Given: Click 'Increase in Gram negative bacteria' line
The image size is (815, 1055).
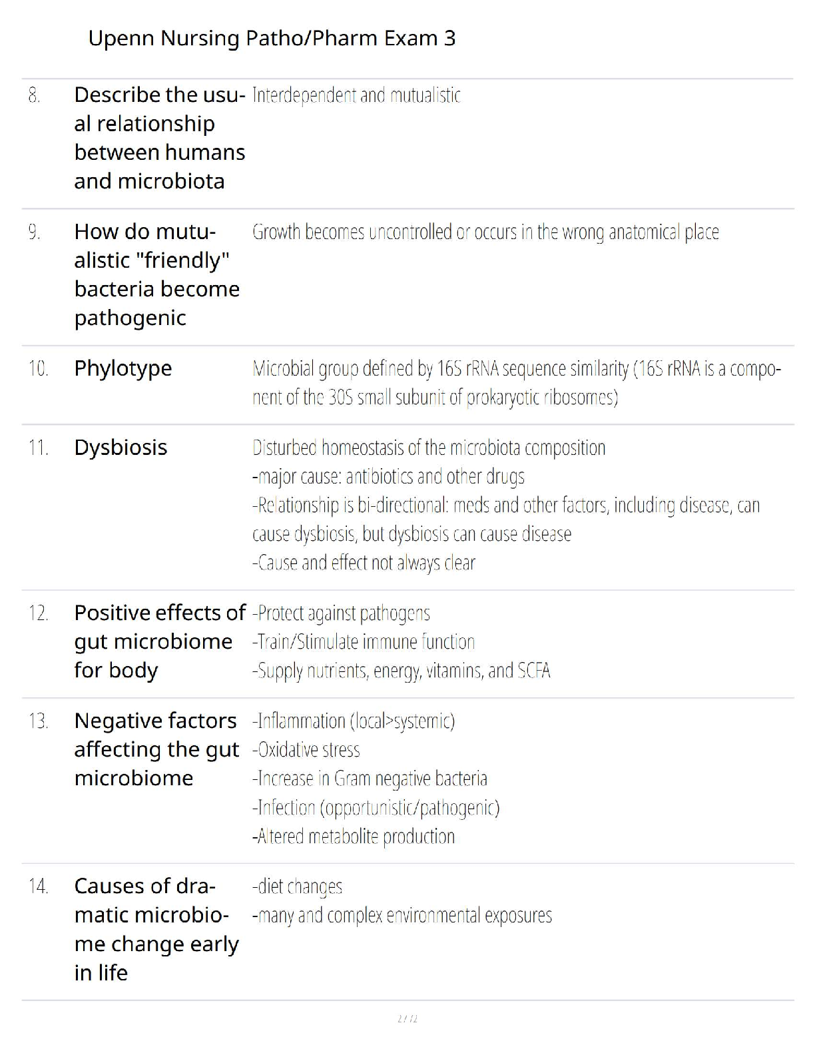Looking at the screenshot, I should [370, 779].
